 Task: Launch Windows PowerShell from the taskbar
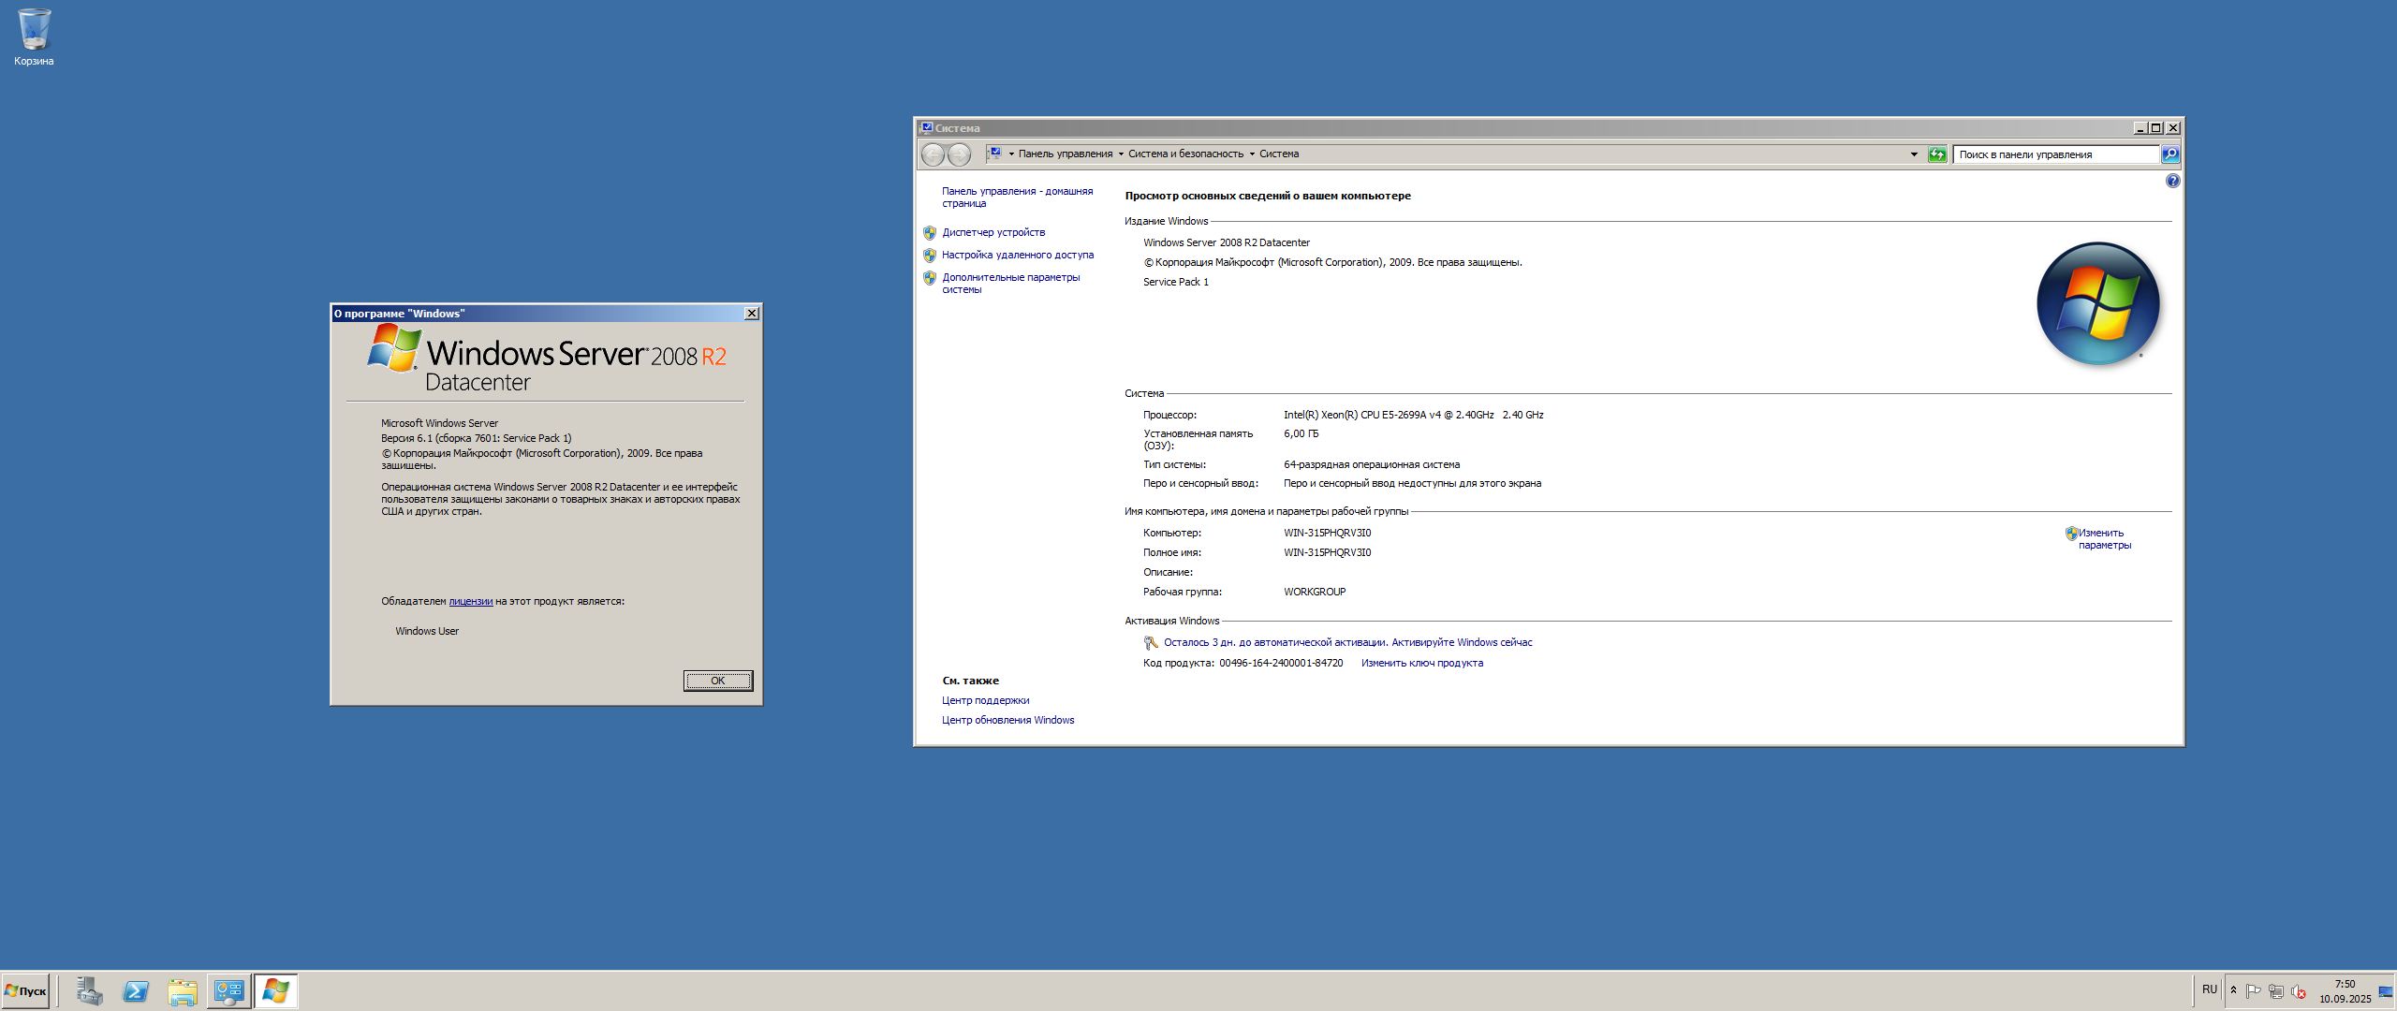tap(136, 990)
